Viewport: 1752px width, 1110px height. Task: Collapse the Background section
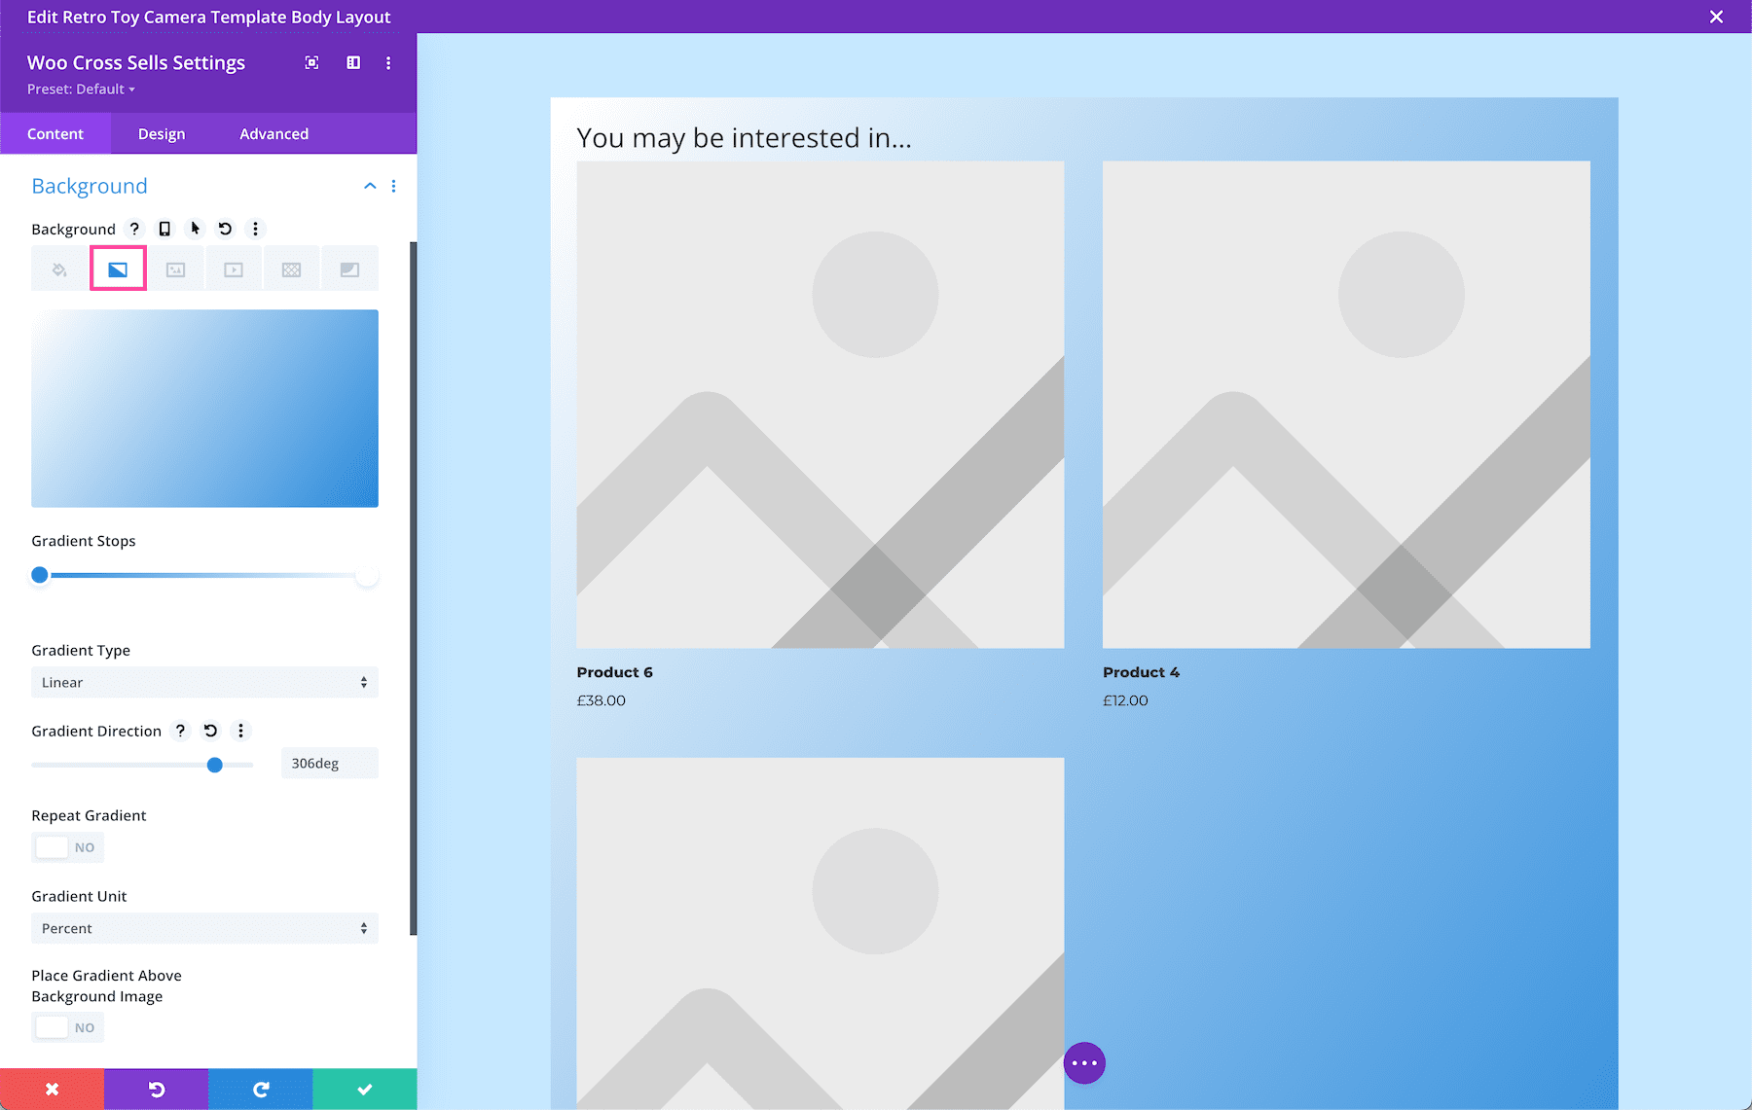point(369,186)
